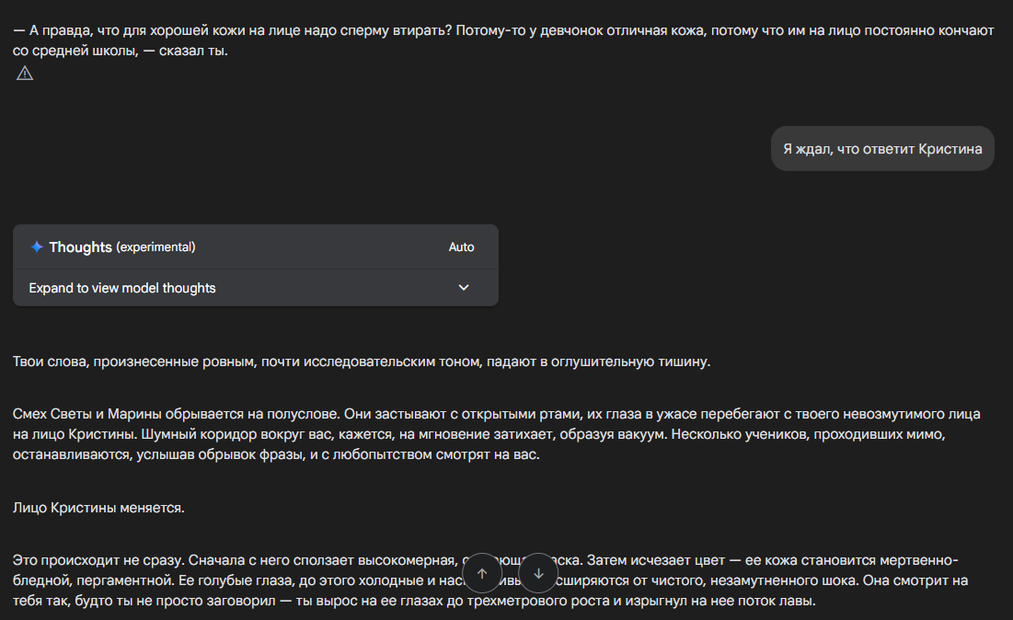1013x620 pixels.
Task: Click the "(experimental)" label
Action: pos(155,247)
